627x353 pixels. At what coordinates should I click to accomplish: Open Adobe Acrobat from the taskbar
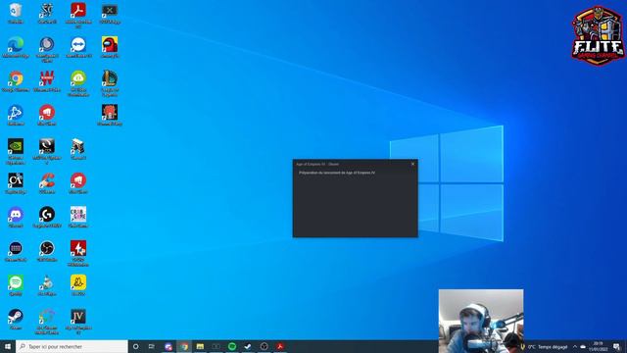coord(280,346)
